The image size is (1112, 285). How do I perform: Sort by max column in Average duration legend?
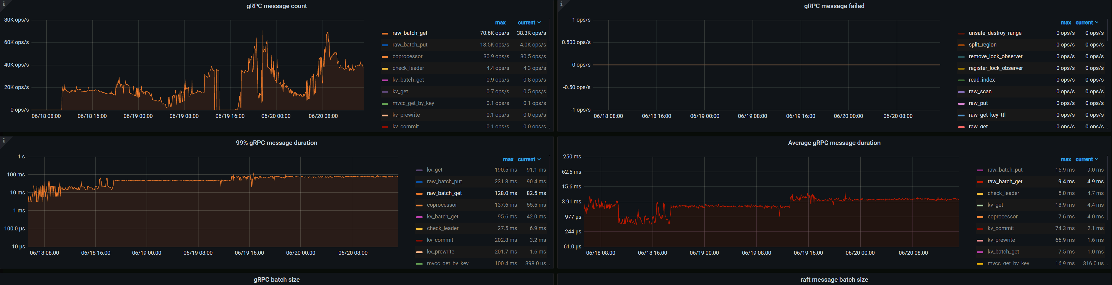1065,160
